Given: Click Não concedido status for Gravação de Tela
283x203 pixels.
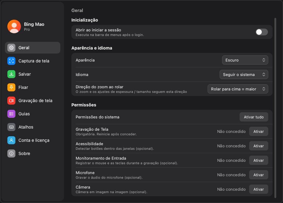Looking at the screenshot, I should coord(231,132).
